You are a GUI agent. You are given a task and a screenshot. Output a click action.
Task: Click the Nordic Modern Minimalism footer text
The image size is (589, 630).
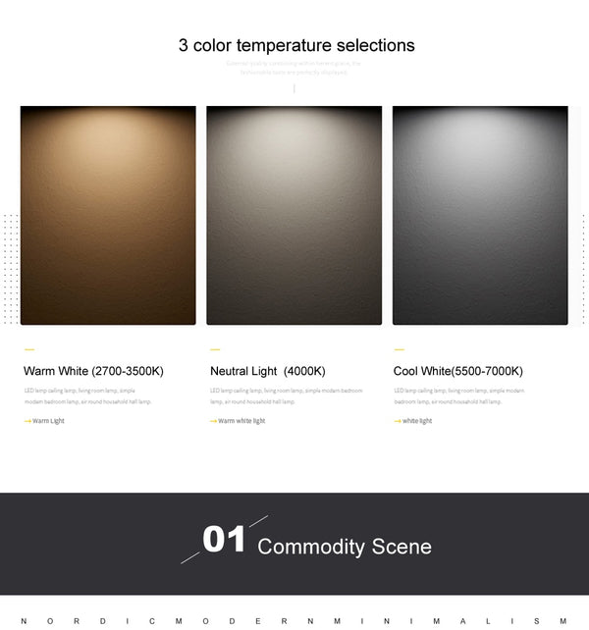294,620
